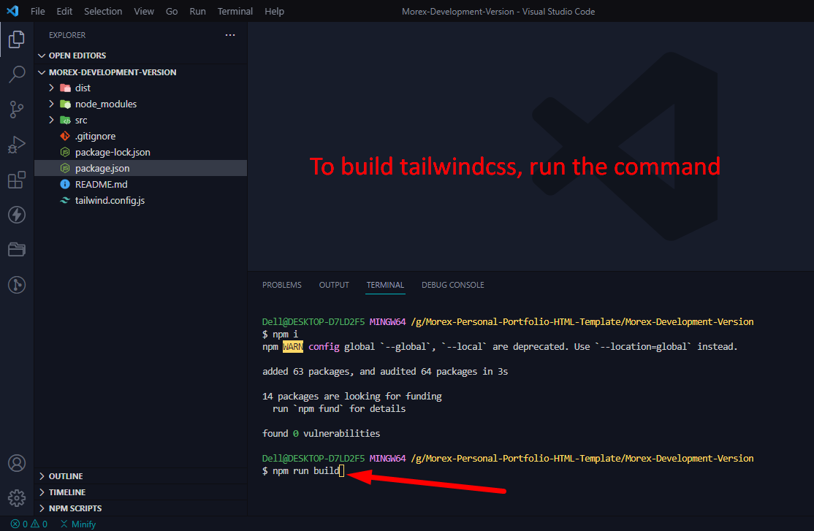Open tailwind.config.js in the tree
This screenshot has height=531, width=814.
pyautogui.click(x=110, y=200)
